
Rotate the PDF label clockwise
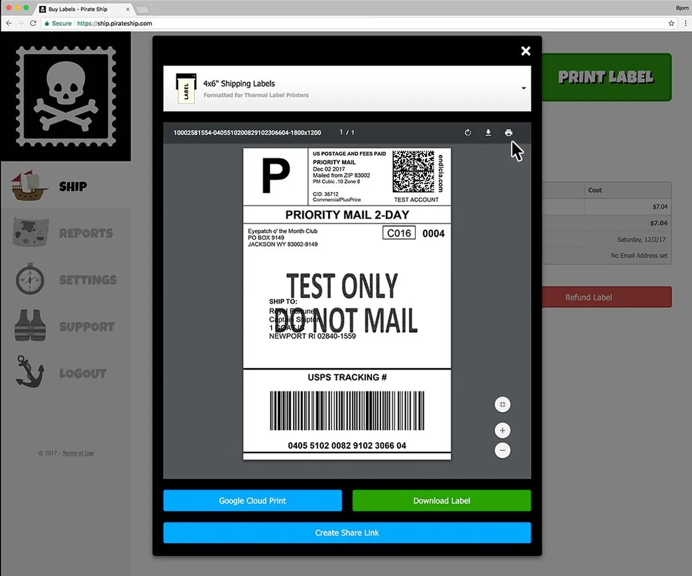468,133
